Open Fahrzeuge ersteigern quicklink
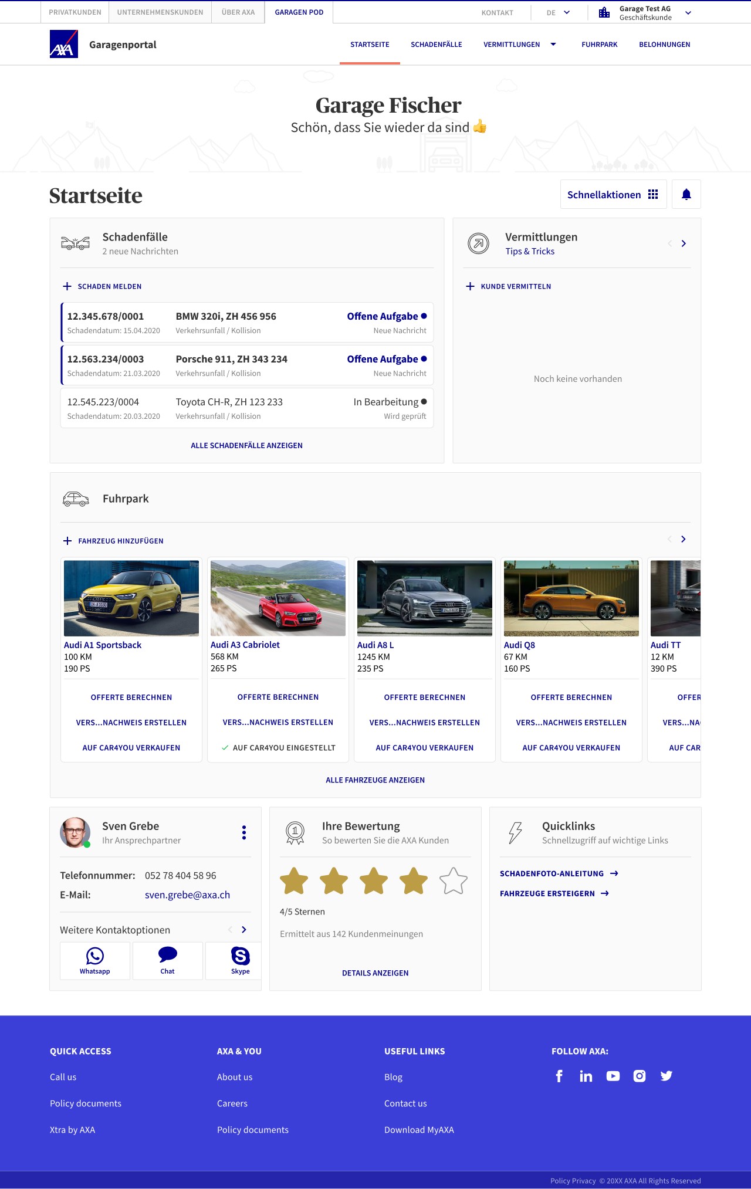The height and width of the screenshot is (1189, 751). (554, 893)
